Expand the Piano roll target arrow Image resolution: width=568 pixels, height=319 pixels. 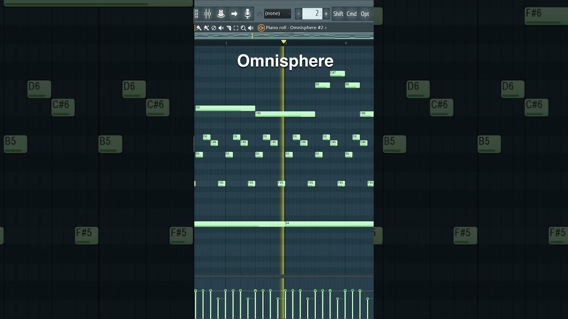[326, 28]
